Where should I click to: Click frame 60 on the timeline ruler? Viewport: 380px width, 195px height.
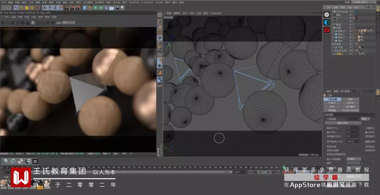[154, 167]
